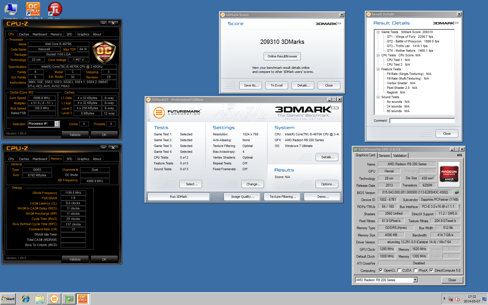This screenshot has height=305, width=488.
Task: Open Windows Explorer from the taskbar
Action: tap(40, 299)
